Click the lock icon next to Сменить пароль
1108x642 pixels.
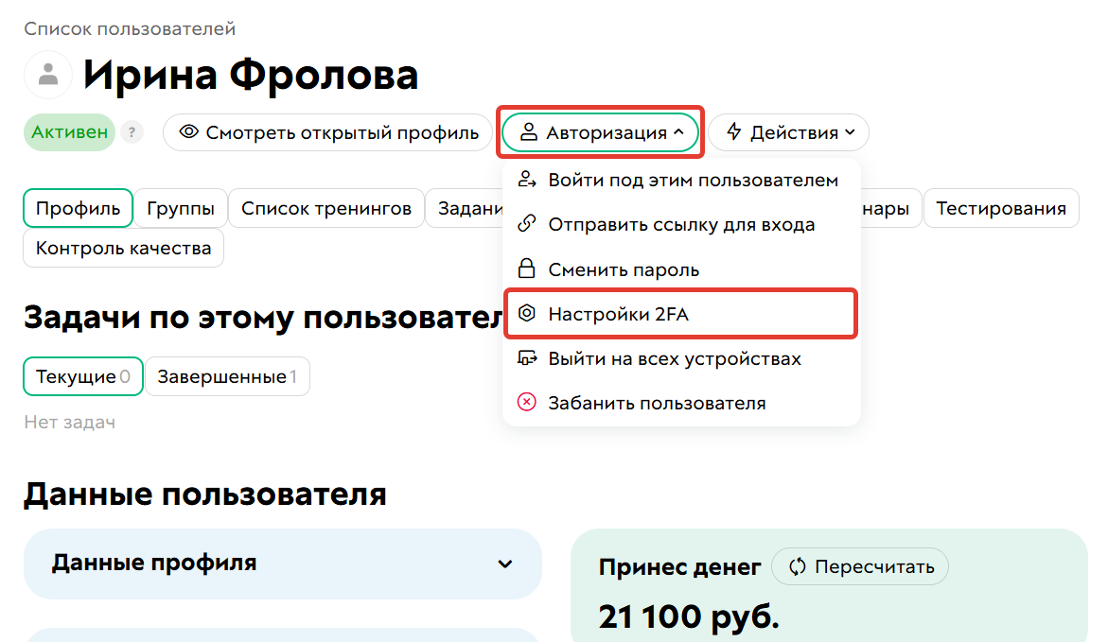527,269
